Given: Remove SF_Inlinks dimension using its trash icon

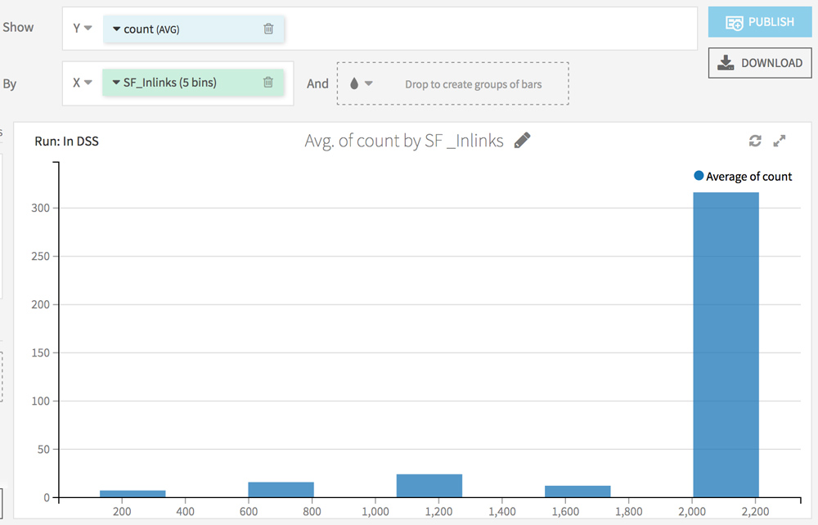Looking at the screenshot, I should pyautogui.click(x=268, y=82).
